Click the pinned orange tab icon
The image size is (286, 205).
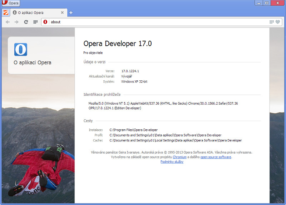(x=6, y=12)
